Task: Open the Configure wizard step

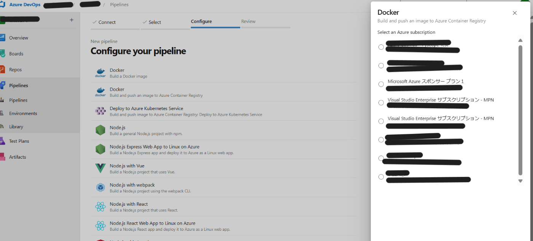Action: (215, 22)
